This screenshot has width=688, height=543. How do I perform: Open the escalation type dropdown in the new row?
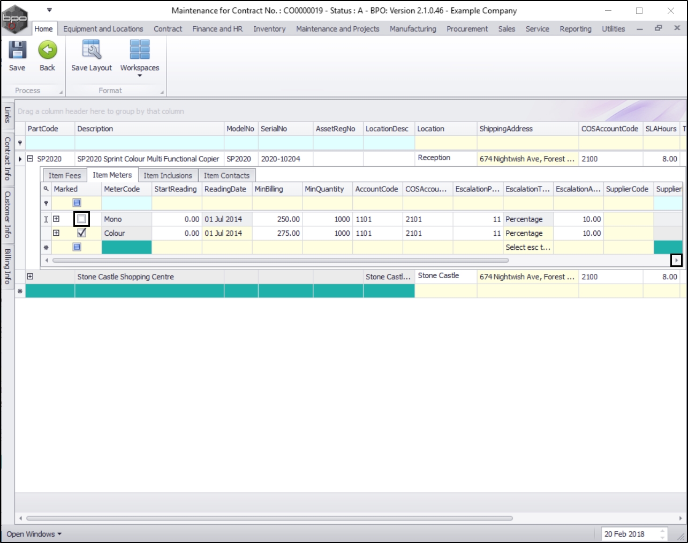click(x=528, y=247)
